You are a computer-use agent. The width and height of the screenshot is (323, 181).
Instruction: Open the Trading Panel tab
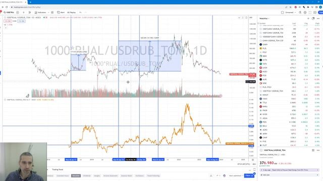point(58,170)
